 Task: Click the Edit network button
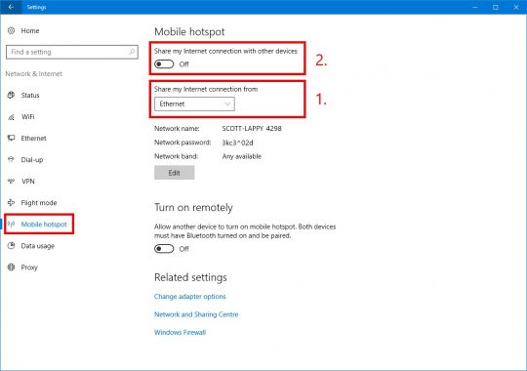click(x=174, y=173)
